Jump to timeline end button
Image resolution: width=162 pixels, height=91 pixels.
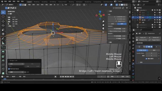pos(73,77)
